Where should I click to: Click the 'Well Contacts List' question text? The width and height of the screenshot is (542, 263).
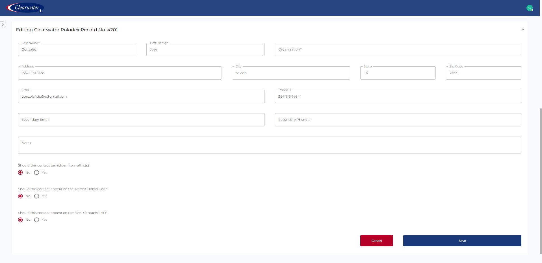point(62,213)
